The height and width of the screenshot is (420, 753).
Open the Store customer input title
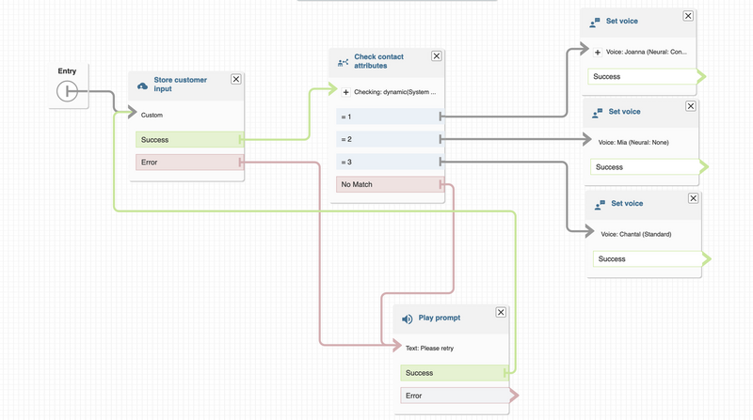click(180, 84)
